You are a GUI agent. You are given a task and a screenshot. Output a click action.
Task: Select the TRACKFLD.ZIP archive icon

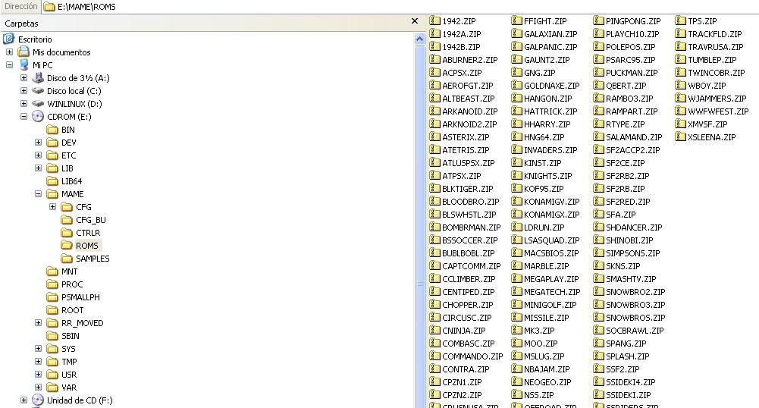tap(680, 34)
